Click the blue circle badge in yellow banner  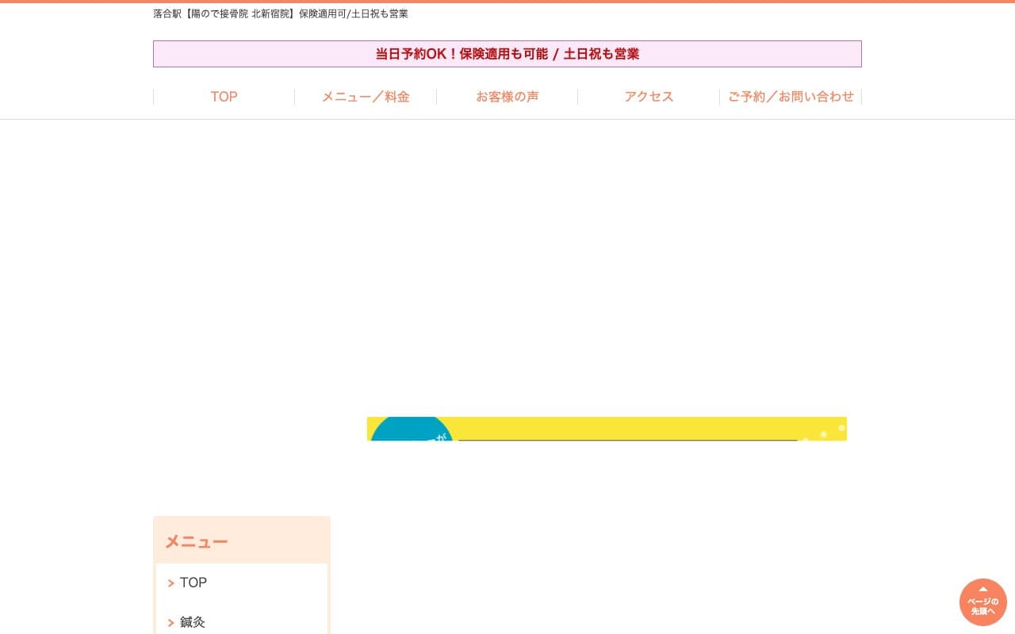click(x=411, y=430)
